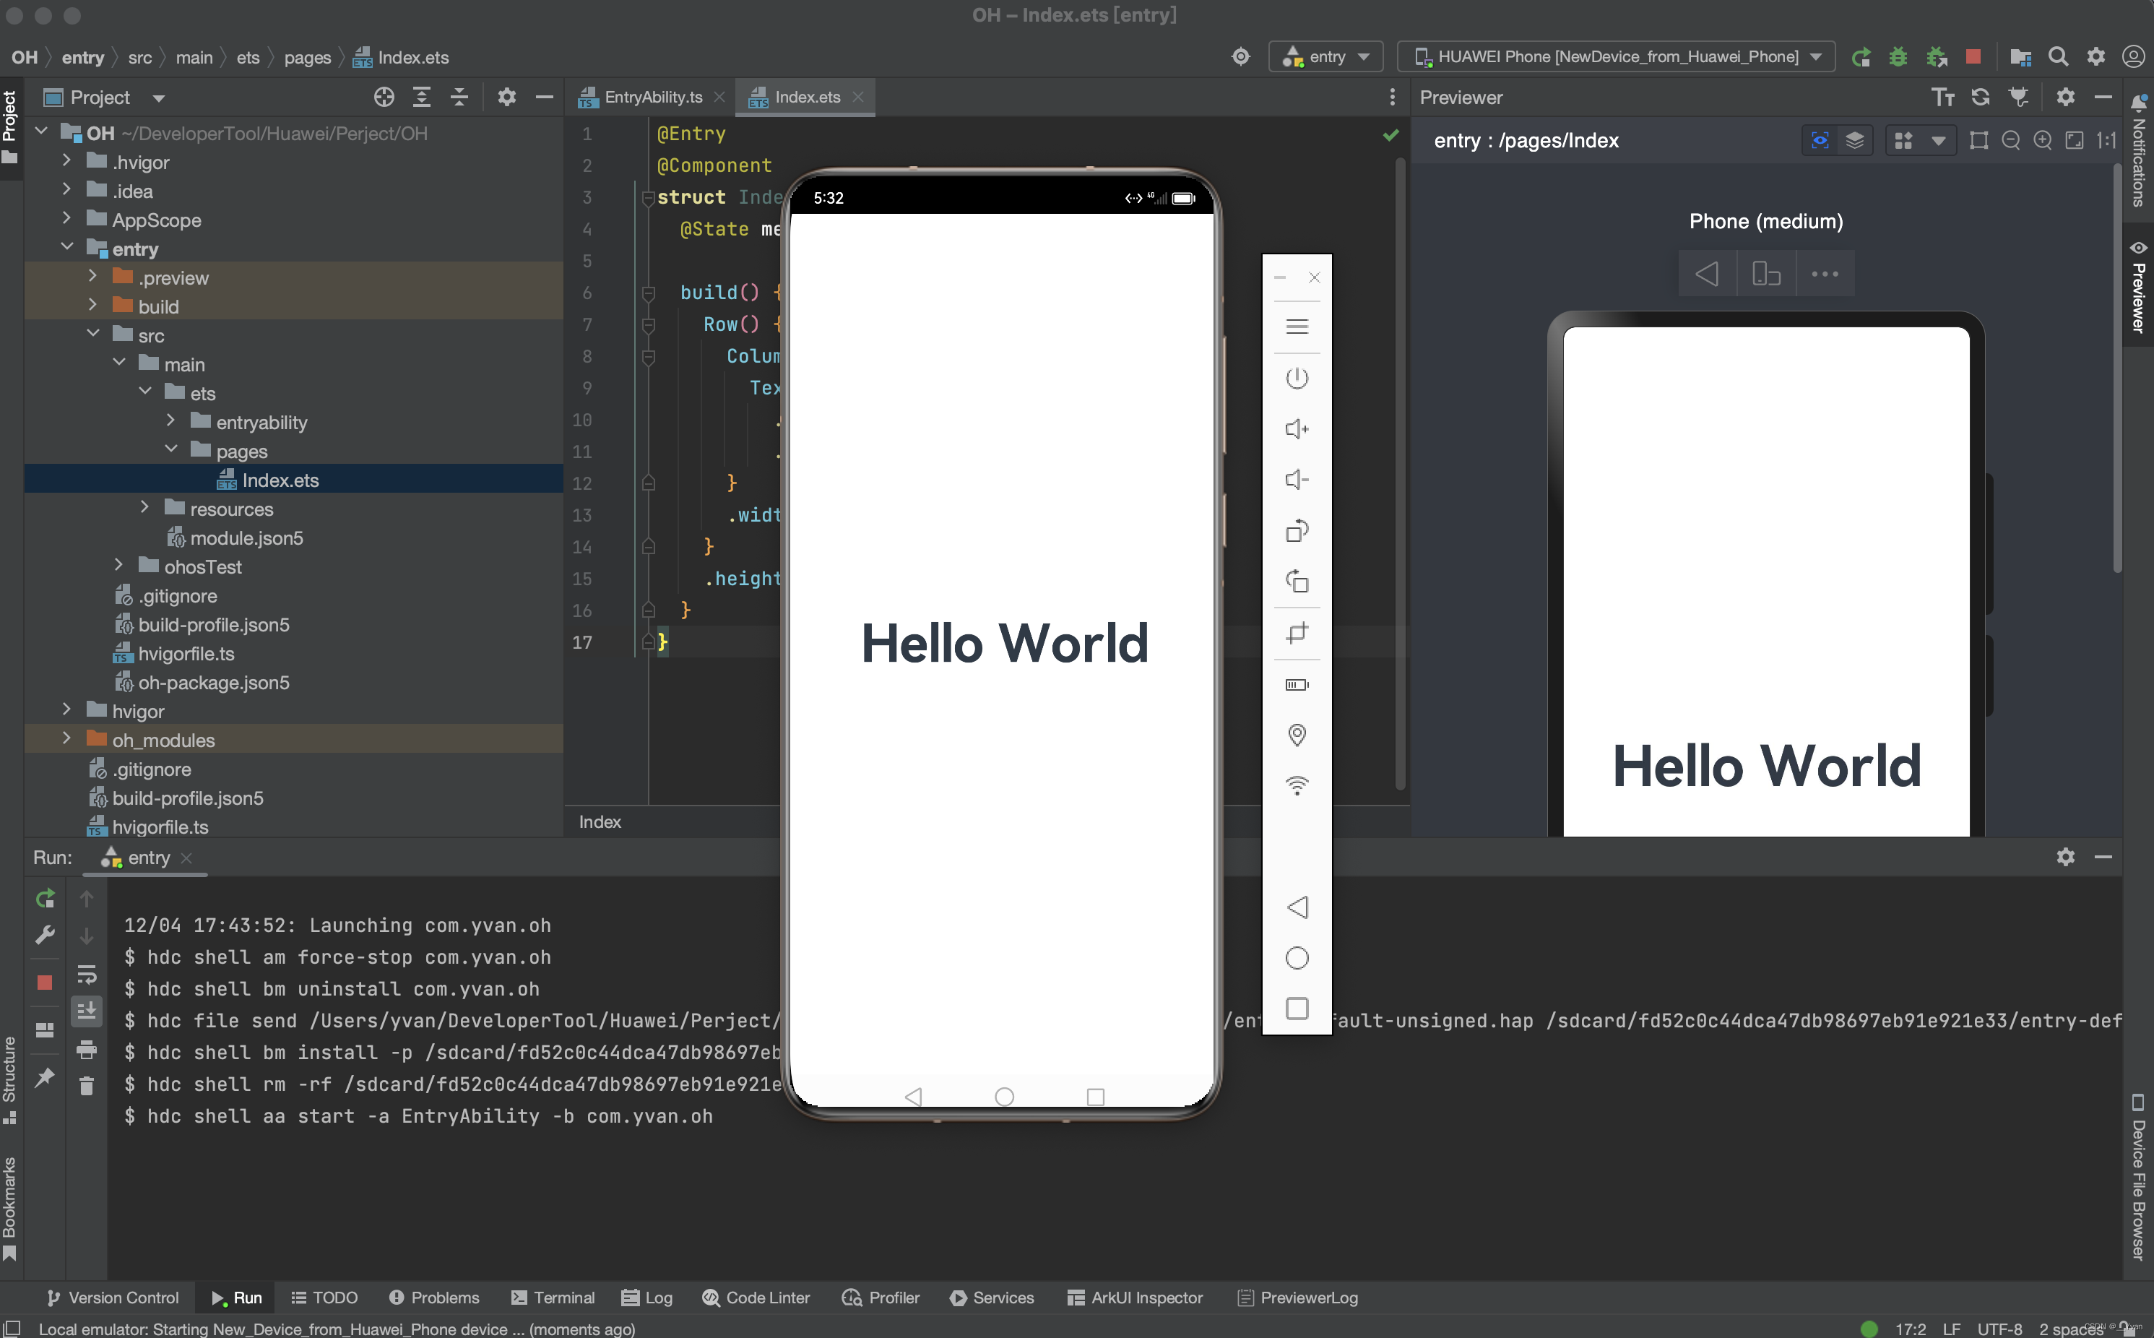Click the emulator volume up icon
This screenshot has width=2154, height=1338.
[1296, 429]
